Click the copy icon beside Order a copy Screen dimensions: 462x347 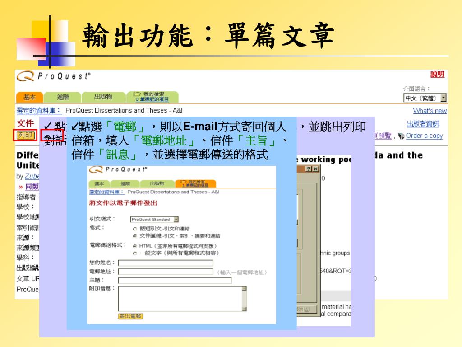tap(401, 136)
